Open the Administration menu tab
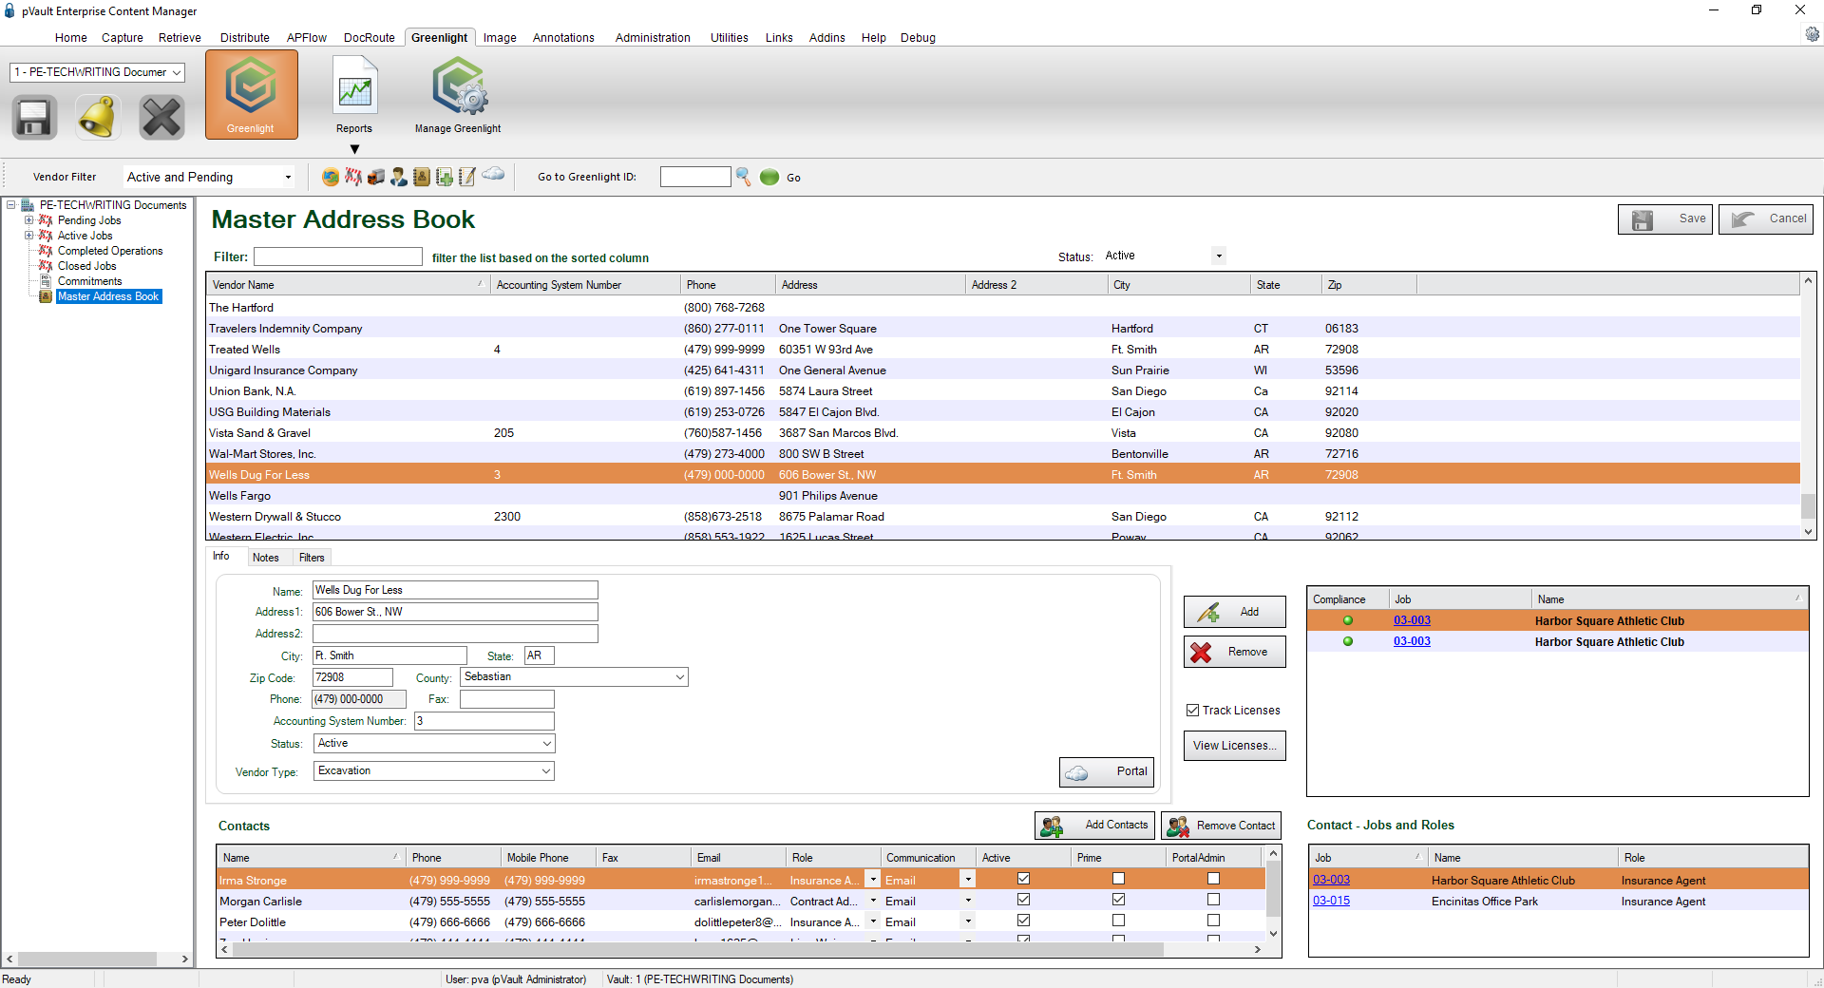The height and width of the screenshot is (988, 1824). pos(653,38)
